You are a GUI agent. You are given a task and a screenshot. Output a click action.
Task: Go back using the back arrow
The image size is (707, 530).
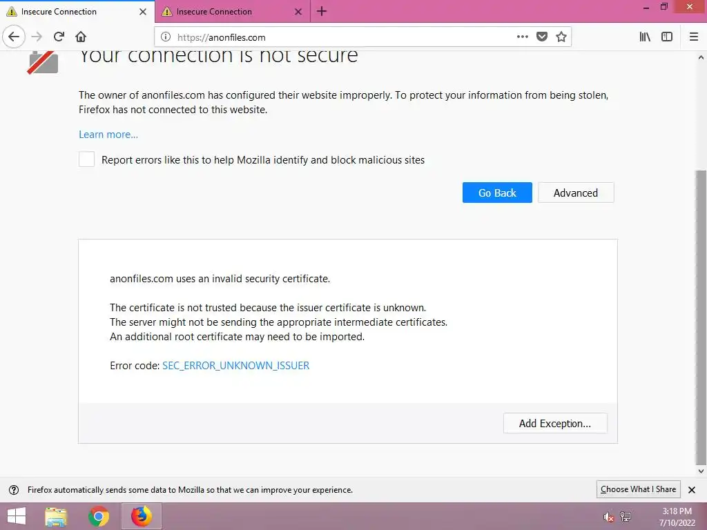click(x=14, y=37)
